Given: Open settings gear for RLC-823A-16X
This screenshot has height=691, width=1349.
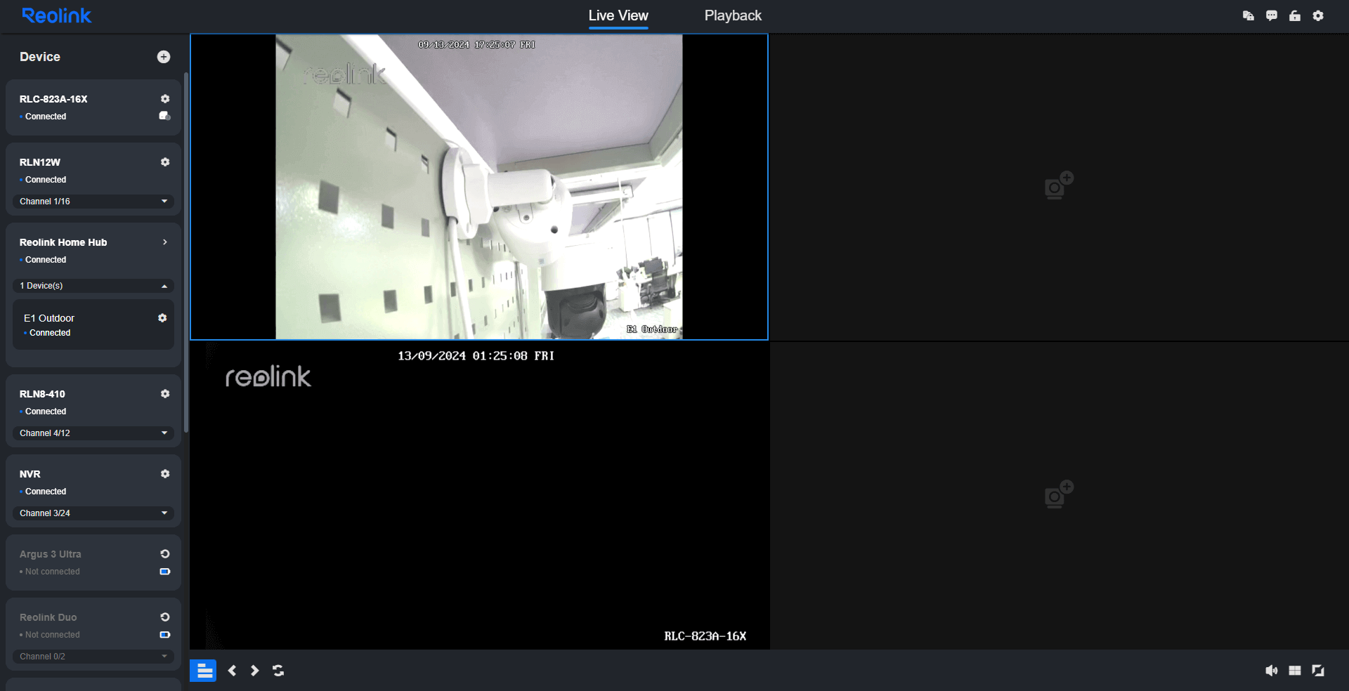Looking at the screenshot, I should [165, 99].
